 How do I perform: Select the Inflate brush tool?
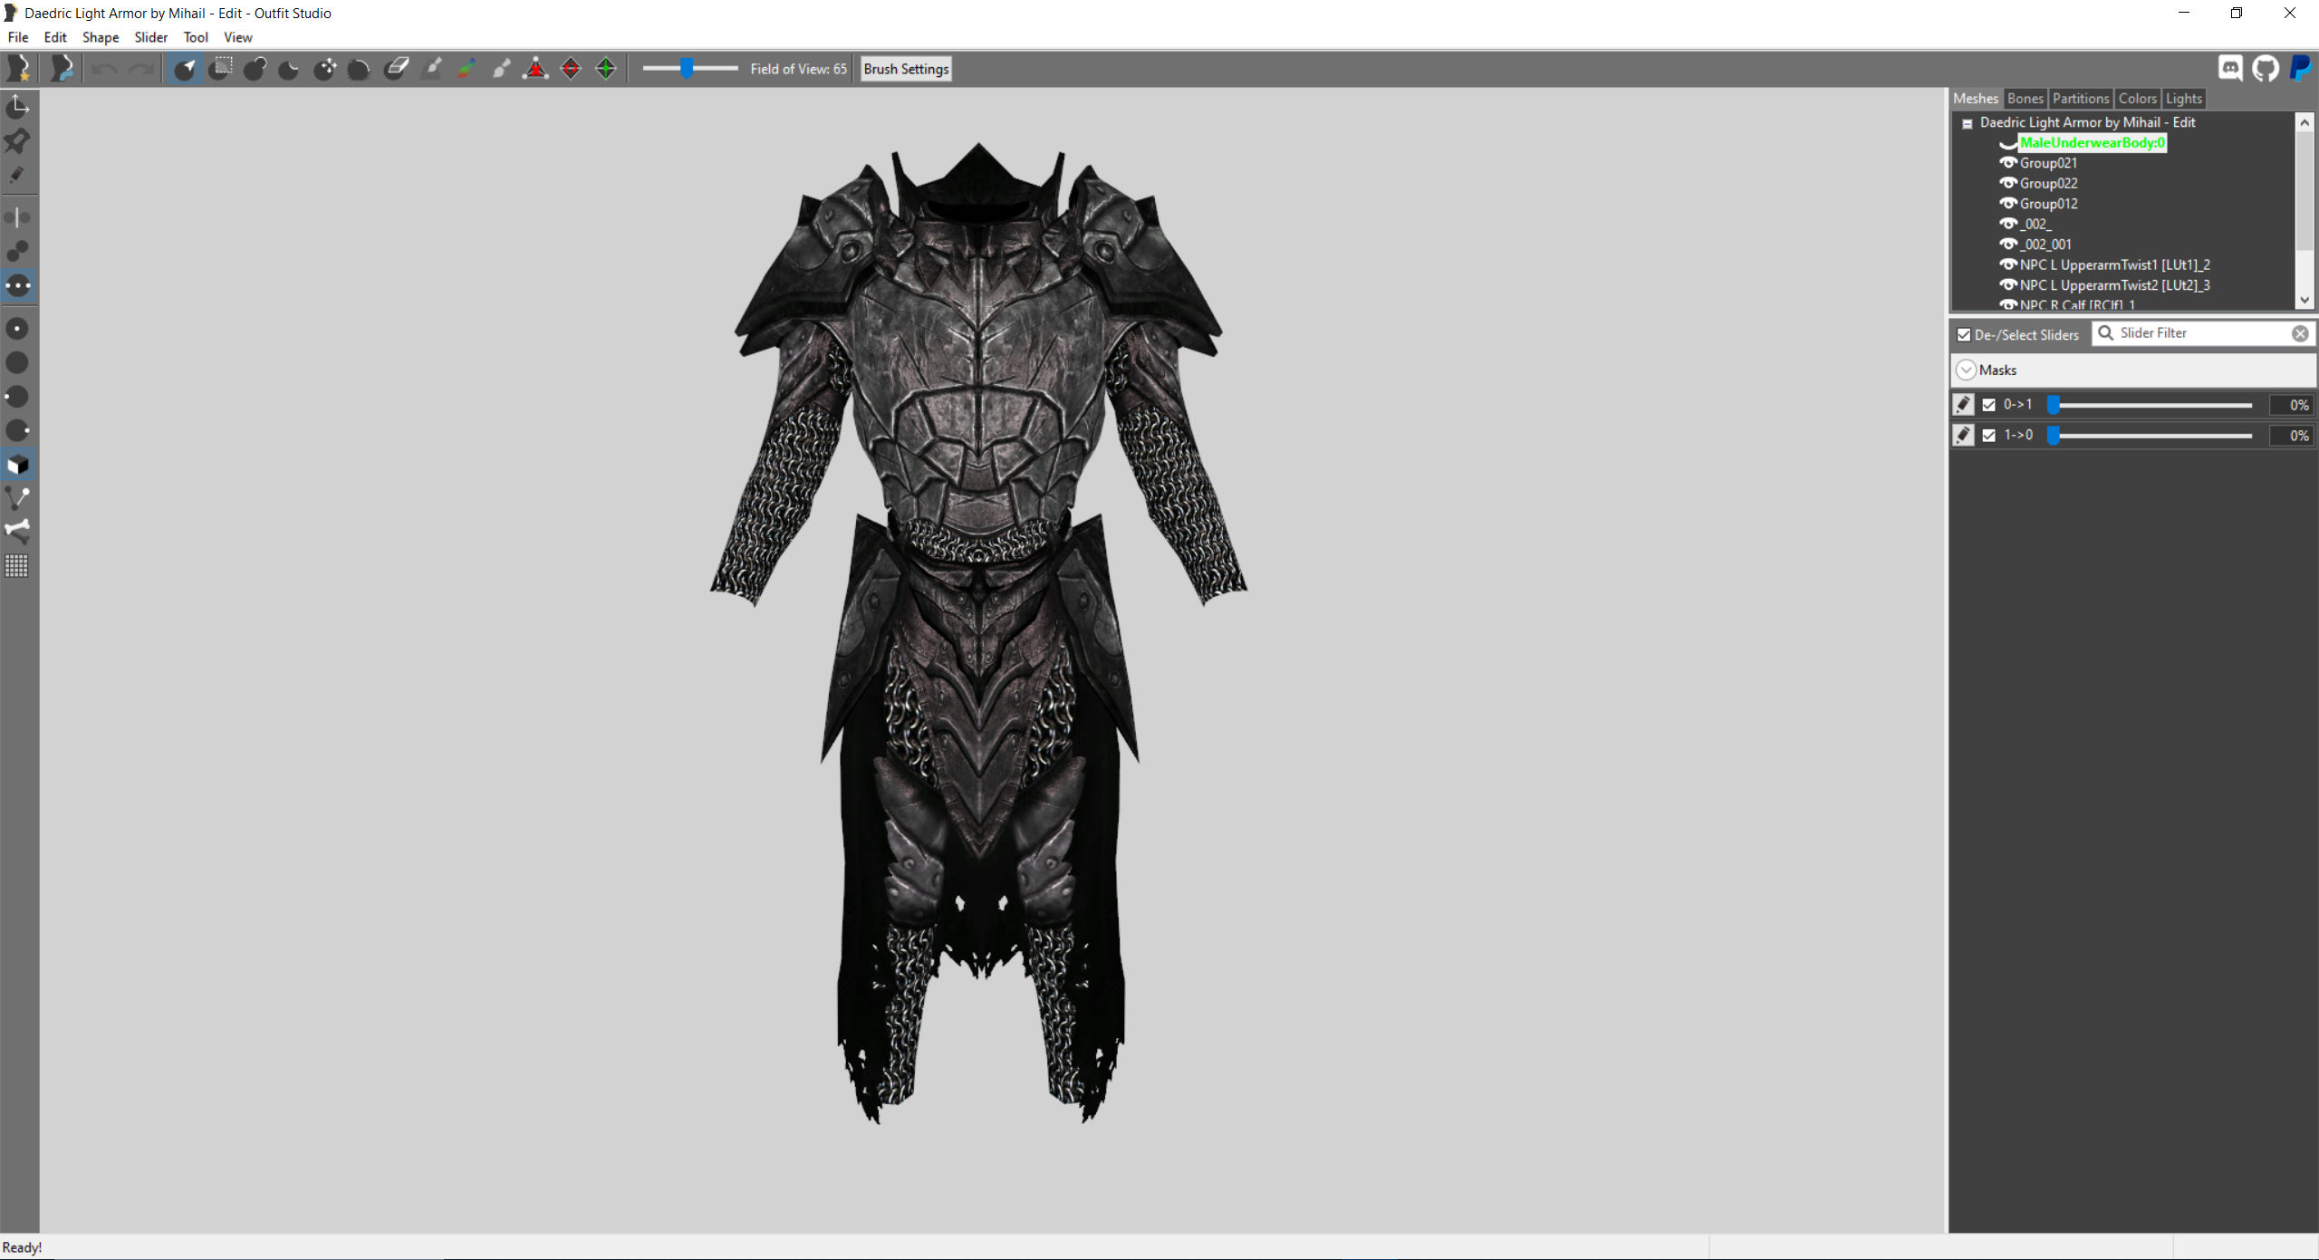point(255,69)
